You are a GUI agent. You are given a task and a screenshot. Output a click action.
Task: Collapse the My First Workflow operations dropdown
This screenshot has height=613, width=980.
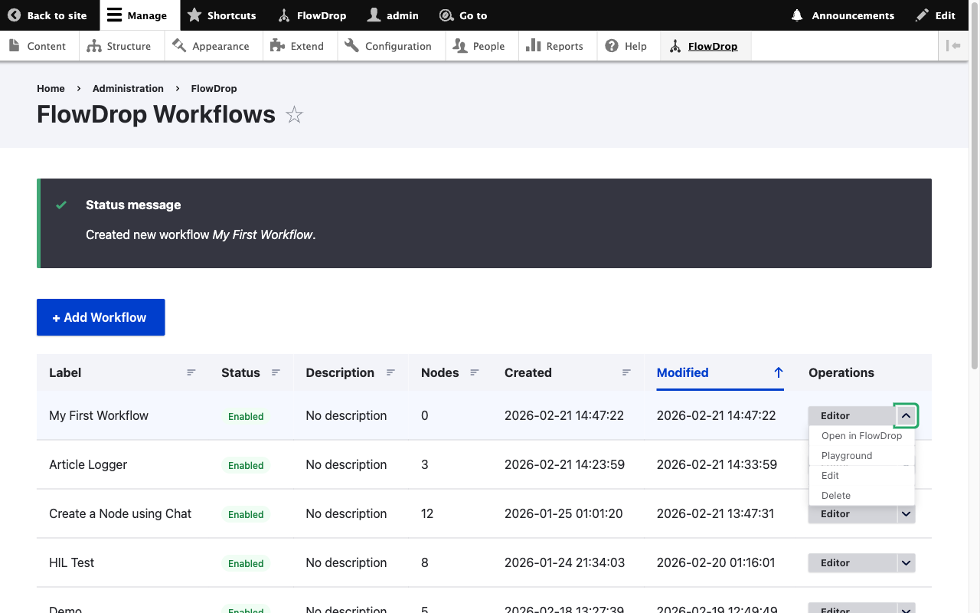coord(906,415)
